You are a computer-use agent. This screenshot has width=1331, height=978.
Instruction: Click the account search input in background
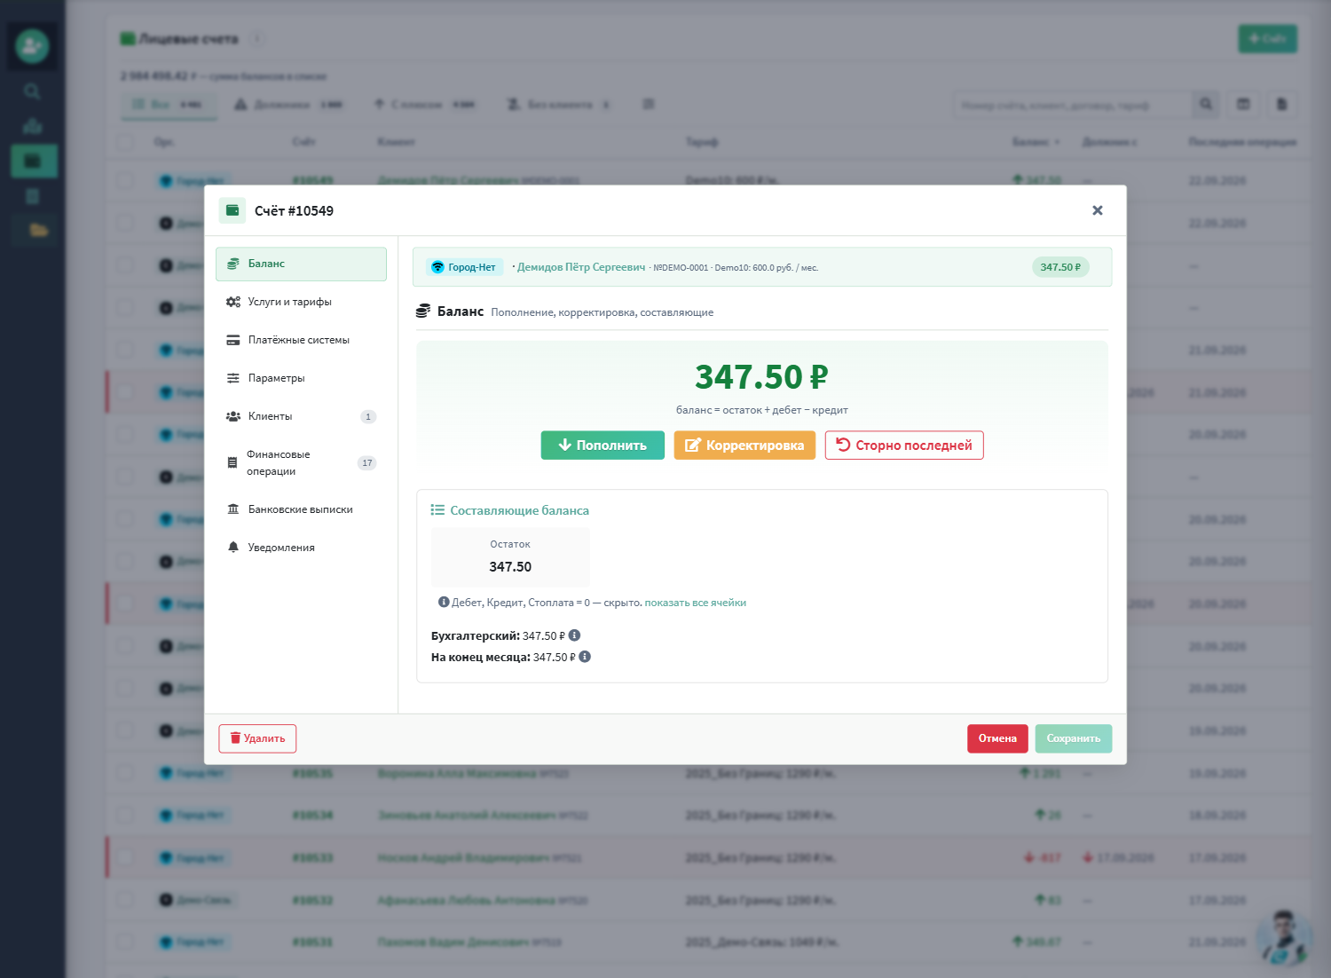(x=1071, y=105)
